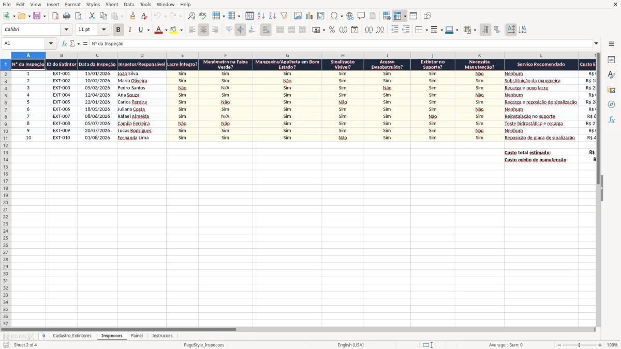This screenshot has height=349, width=621.
Task: Toggle Wrap Text
Action: pyautogui.click(x=266, y=30)
